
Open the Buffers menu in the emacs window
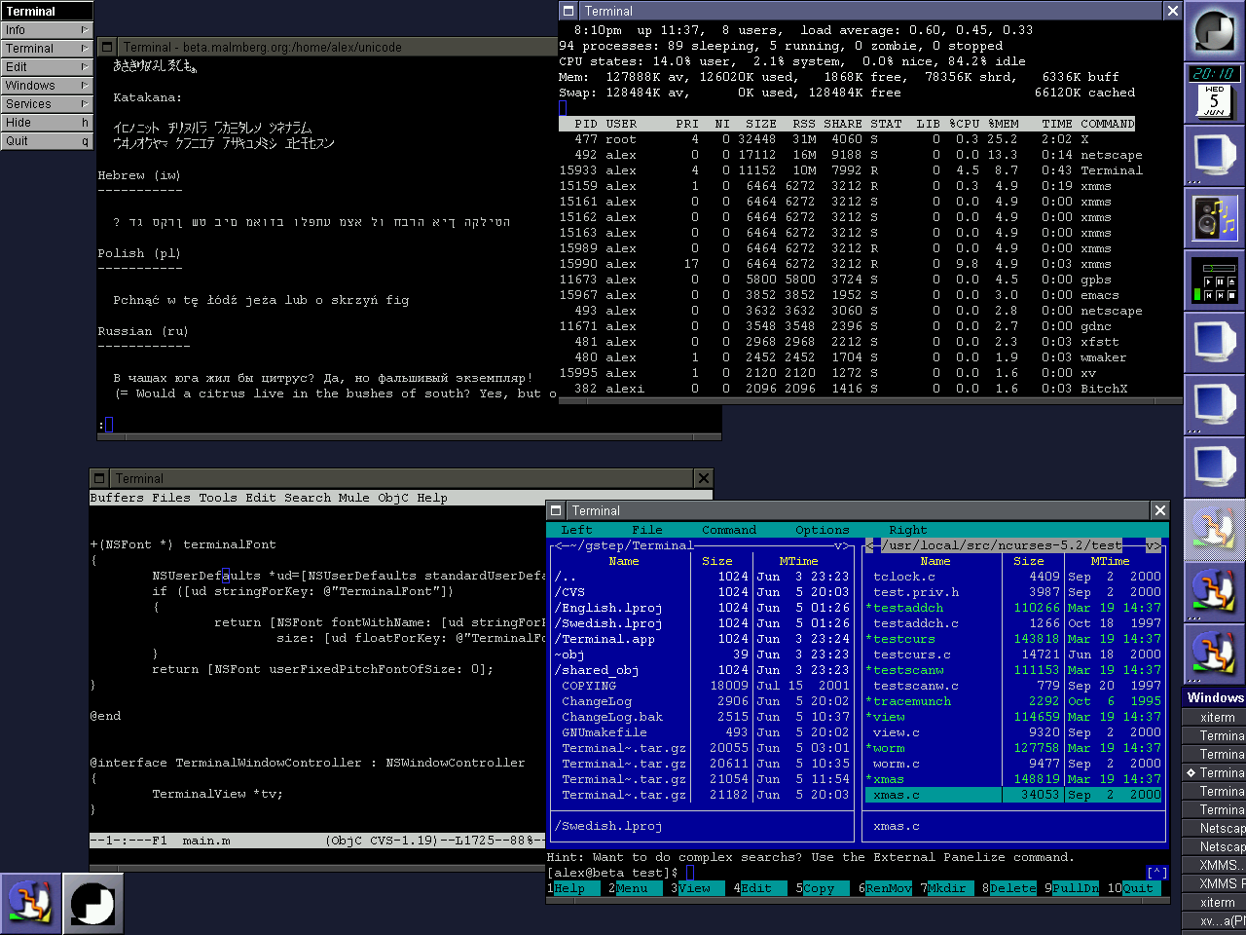[117, 498]
